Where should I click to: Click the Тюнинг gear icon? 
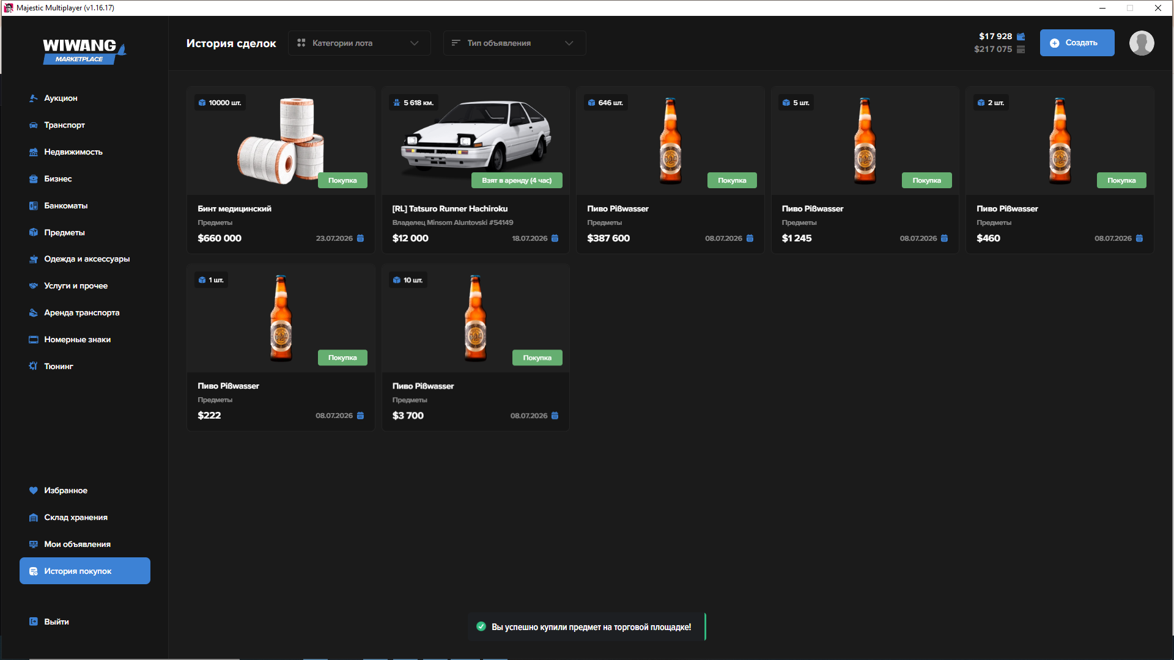point(34,366)
